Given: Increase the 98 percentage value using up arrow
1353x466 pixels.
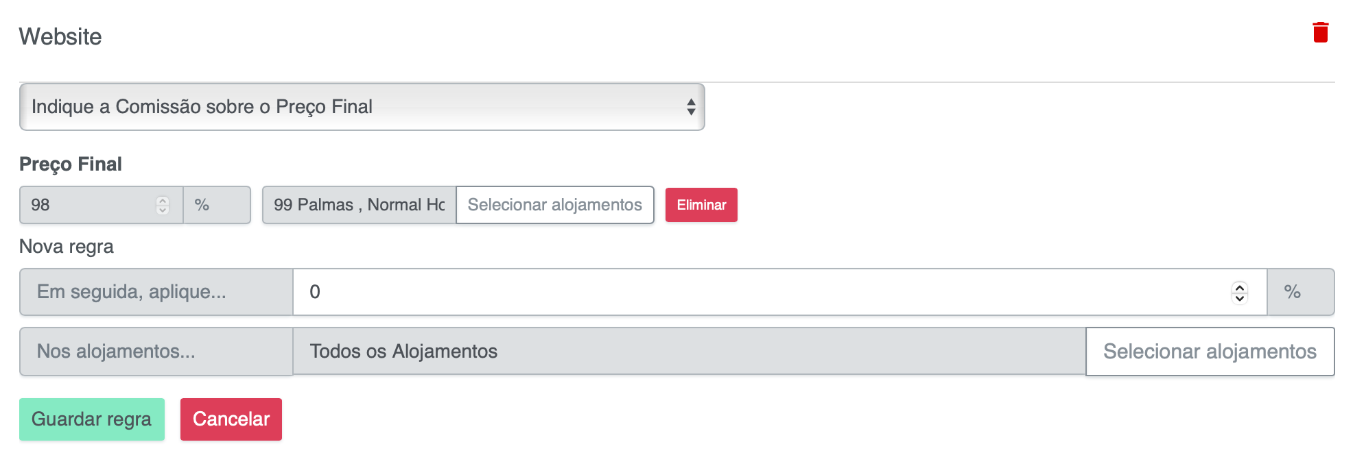Looking at the screenshot, I should click(x=163, y=199).
